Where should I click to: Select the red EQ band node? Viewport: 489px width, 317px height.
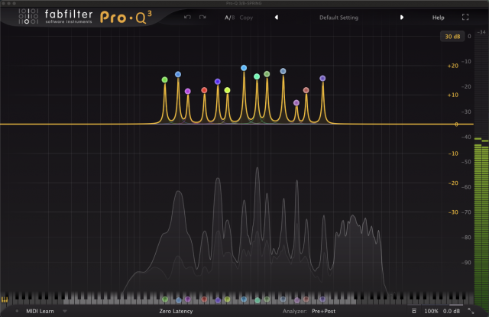click(204, 90)
